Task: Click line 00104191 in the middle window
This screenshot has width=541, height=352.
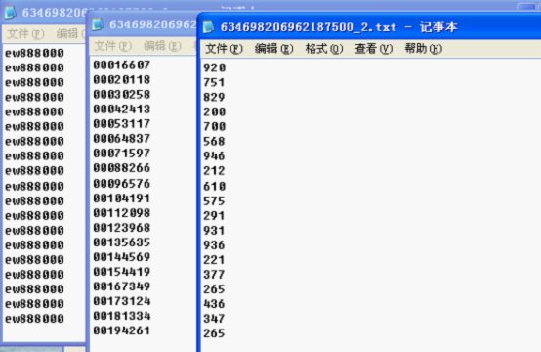Action: [122, 198]
